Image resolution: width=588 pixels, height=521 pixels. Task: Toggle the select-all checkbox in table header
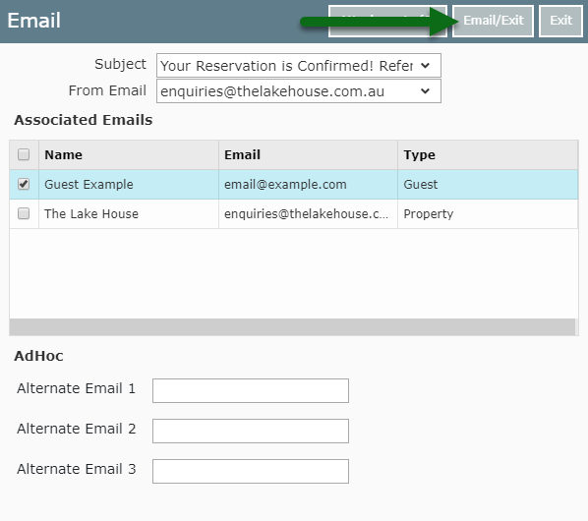click(24, 154)
